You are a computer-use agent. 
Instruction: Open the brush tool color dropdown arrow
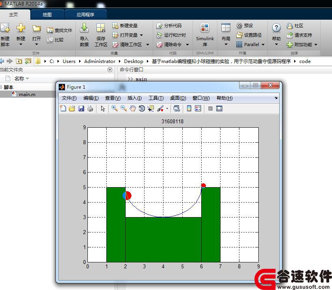pyautogui.click(x=167, y=109)
